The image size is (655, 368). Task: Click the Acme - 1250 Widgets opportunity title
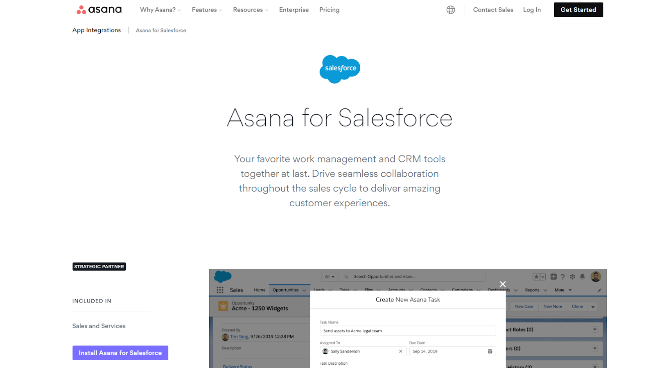pyautogui.click(x=260, y=309)
